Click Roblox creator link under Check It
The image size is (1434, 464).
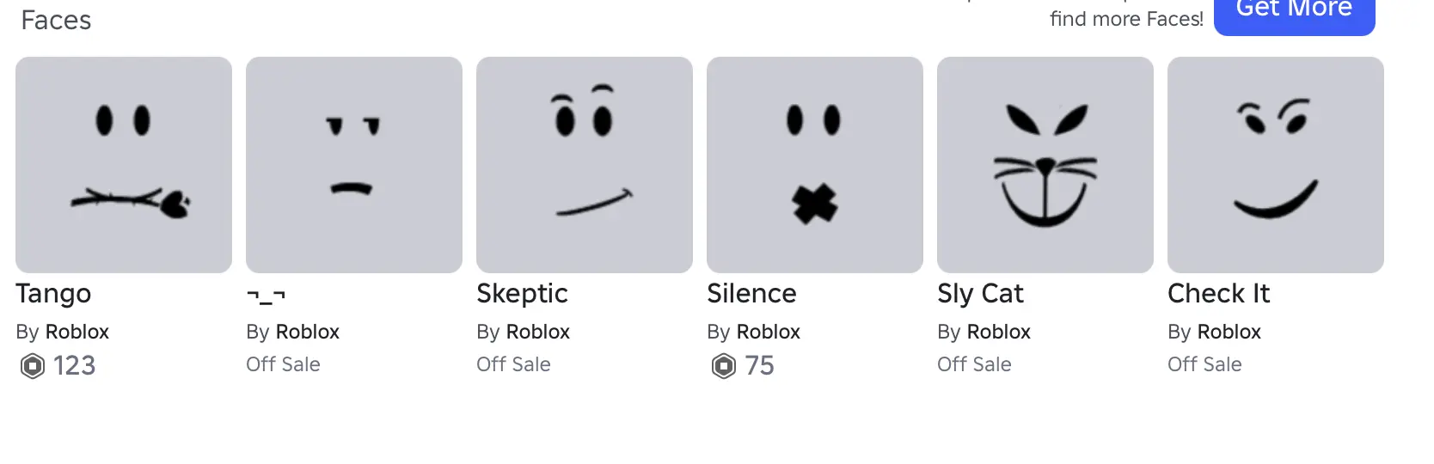[x=1229, y=332]
